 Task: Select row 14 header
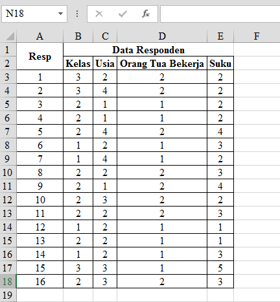tap(8, 227)
